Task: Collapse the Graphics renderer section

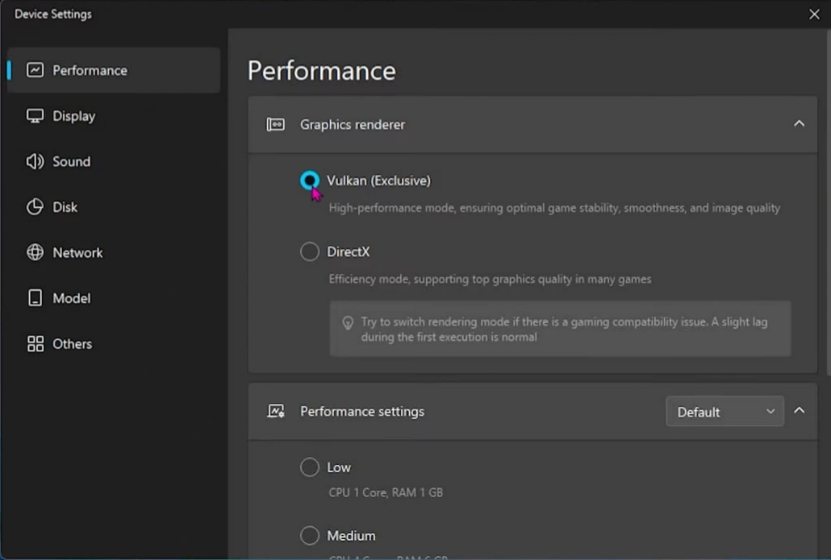Action: point(799,123)
